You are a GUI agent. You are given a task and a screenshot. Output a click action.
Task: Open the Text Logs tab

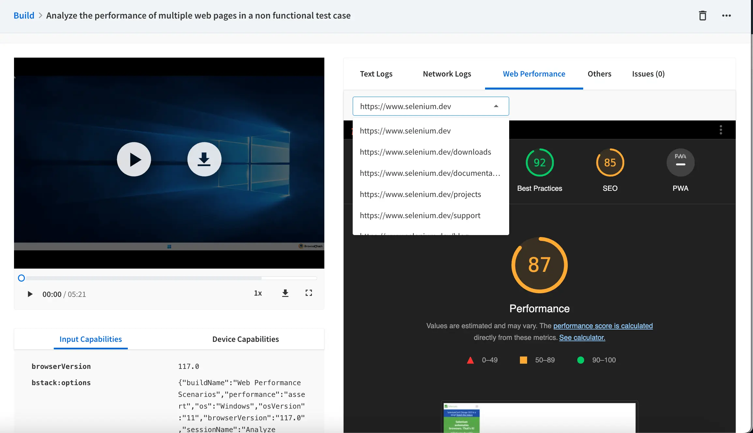[x=376, y=74]
